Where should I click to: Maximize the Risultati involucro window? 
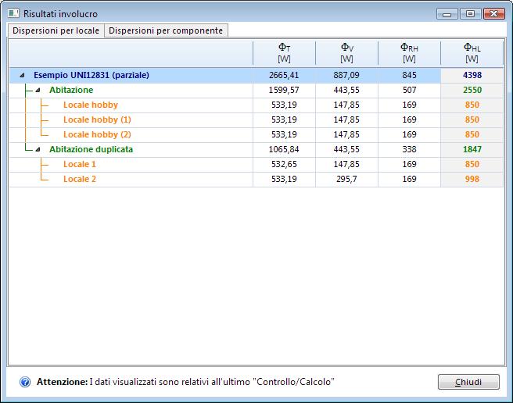click(x=469, y=13)
